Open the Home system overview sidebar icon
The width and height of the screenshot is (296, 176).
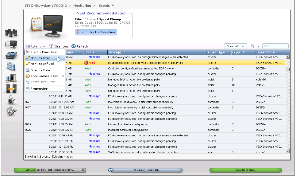(11, 33)
